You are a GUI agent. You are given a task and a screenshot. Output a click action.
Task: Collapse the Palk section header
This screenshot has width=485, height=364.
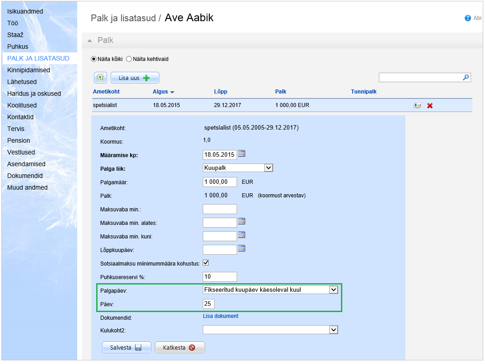[89, 40]
